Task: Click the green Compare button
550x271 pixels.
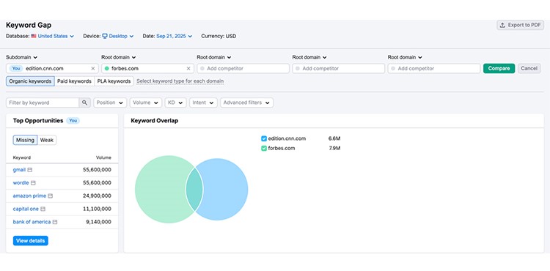Action: [499, 68]
